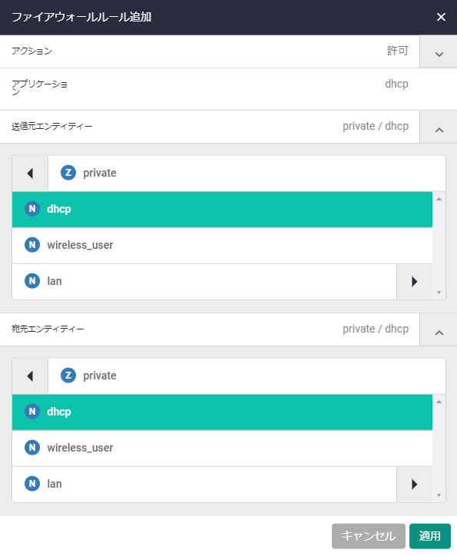Select dhcp network in source entity list
The image size is (457, 556).
point(222,209)
